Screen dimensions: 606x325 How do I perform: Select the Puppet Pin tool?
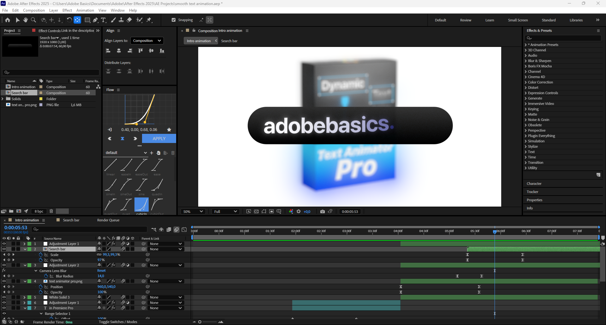[149, 20]
